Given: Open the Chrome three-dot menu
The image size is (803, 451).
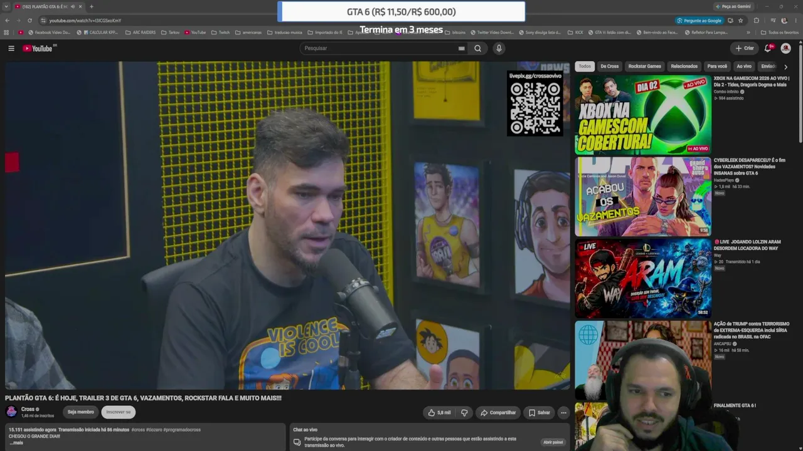Looking at the screenshot, I should pyautogui.click(x=795, y=21).
